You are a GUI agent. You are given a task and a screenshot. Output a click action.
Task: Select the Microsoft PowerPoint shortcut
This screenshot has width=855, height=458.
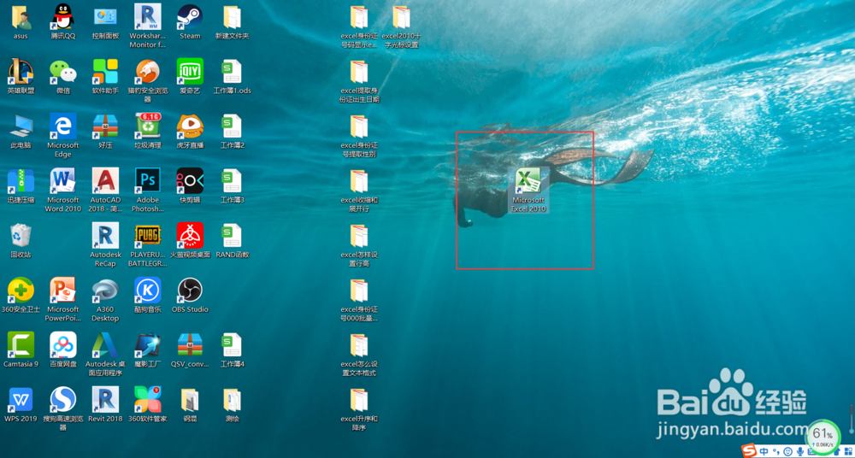pyautogui.click(x=63, y=299)
